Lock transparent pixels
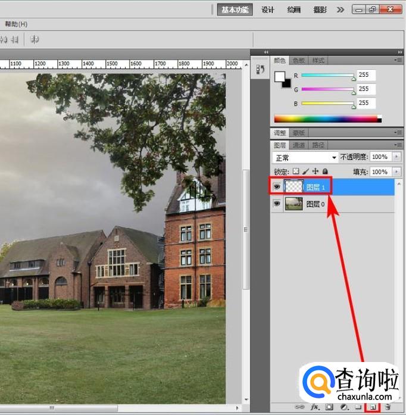The image size is (406, 415). coord(296,171)
